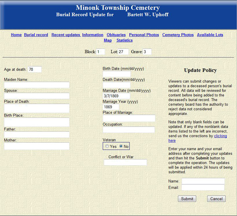The width and height of the screenshot is (237, 216).
Task: Click the Mother input field
Action: (x=37, y=146)
